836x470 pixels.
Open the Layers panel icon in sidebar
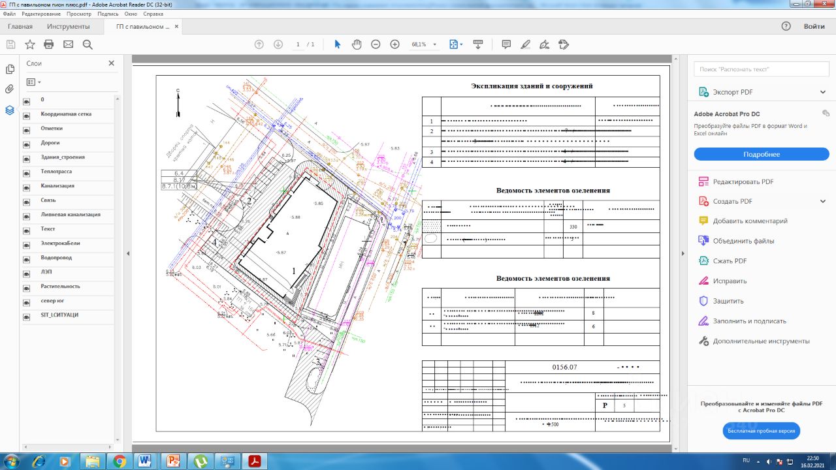[10, 110]
